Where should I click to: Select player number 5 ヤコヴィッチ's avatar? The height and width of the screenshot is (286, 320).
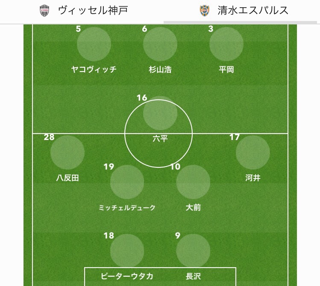click(94, 44)
